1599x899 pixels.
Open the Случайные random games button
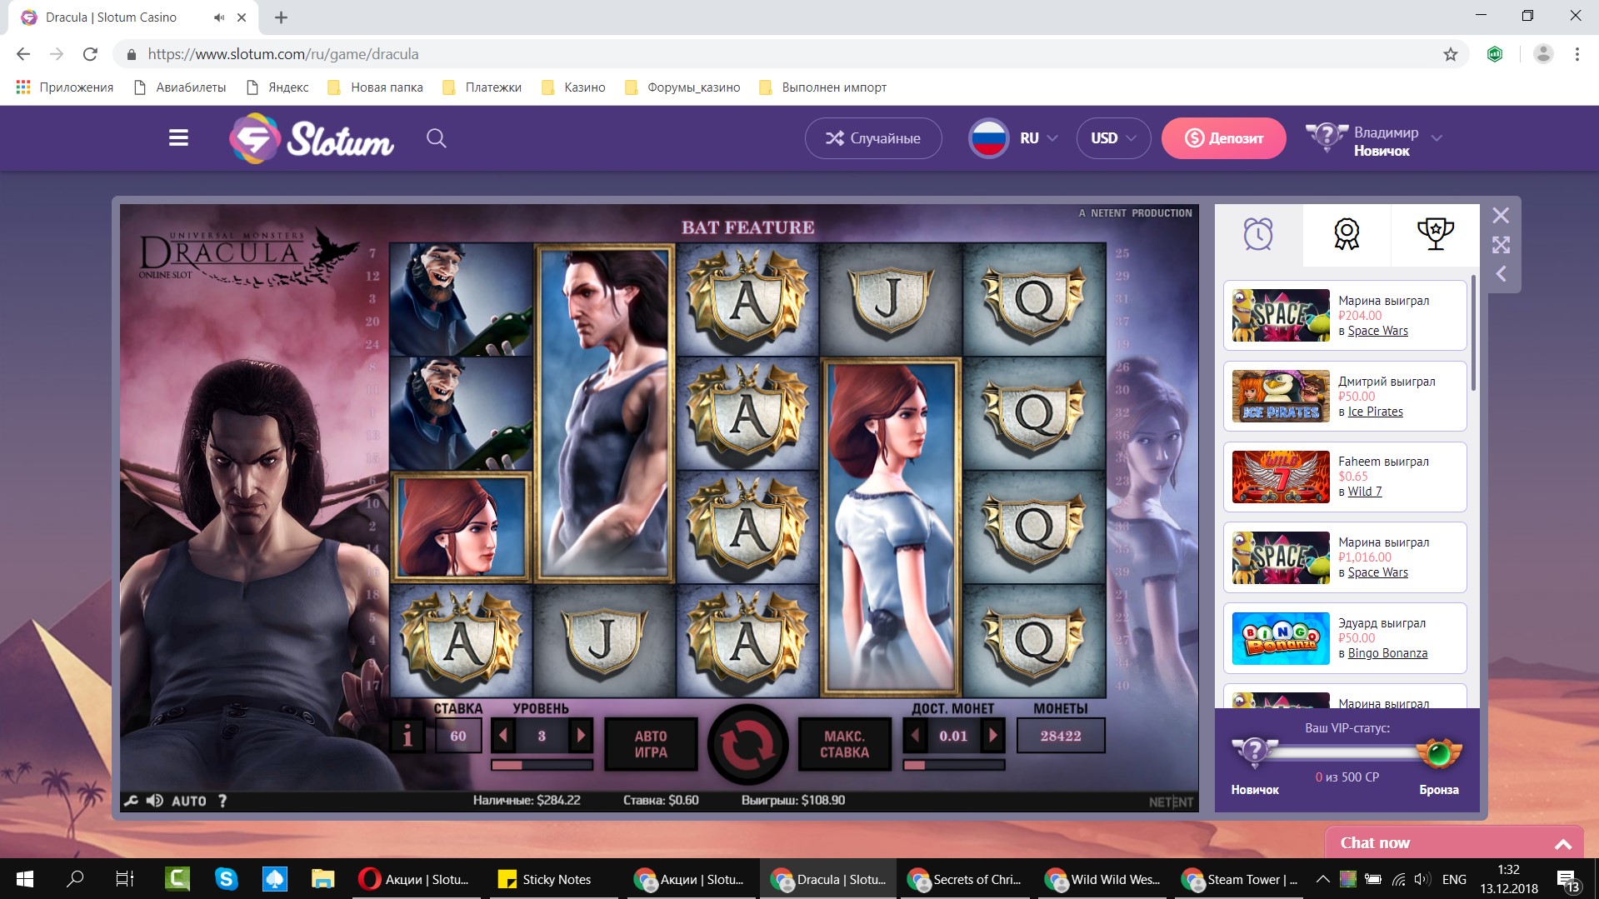point(873,138)
